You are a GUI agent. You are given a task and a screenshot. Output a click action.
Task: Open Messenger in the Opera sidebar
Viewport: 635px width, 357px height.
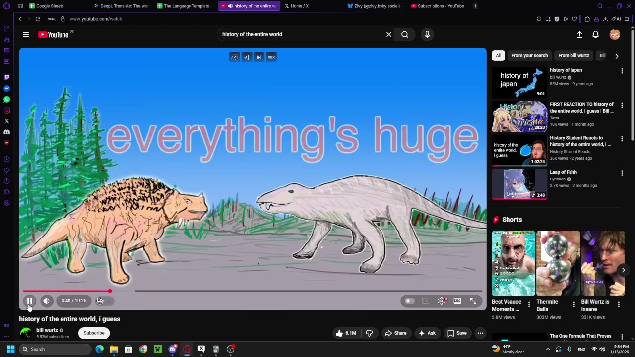click(x=6, y=88)
